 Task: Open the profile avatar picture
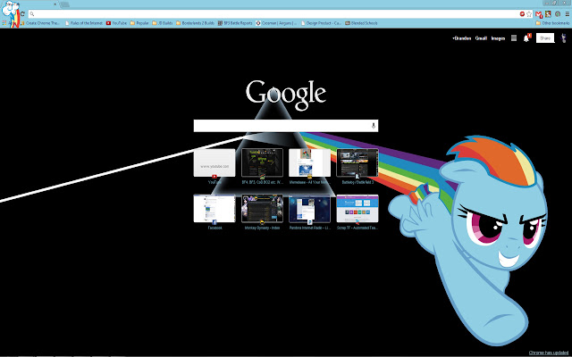click(x=564, y=37)
